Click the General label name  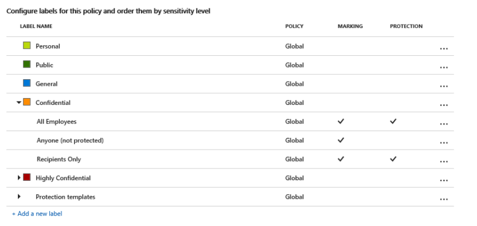tap(46, 84)
